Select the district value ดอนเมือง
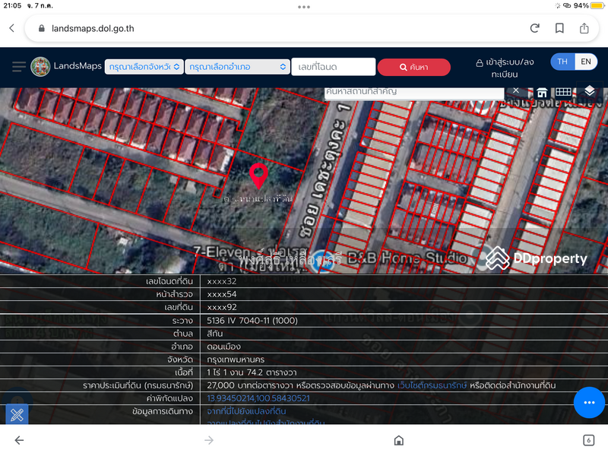608x456 pixels. (x=223, y=347)
